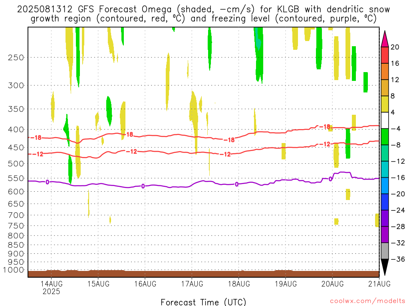Click the 700 pressure level label

tap(16, 215)
